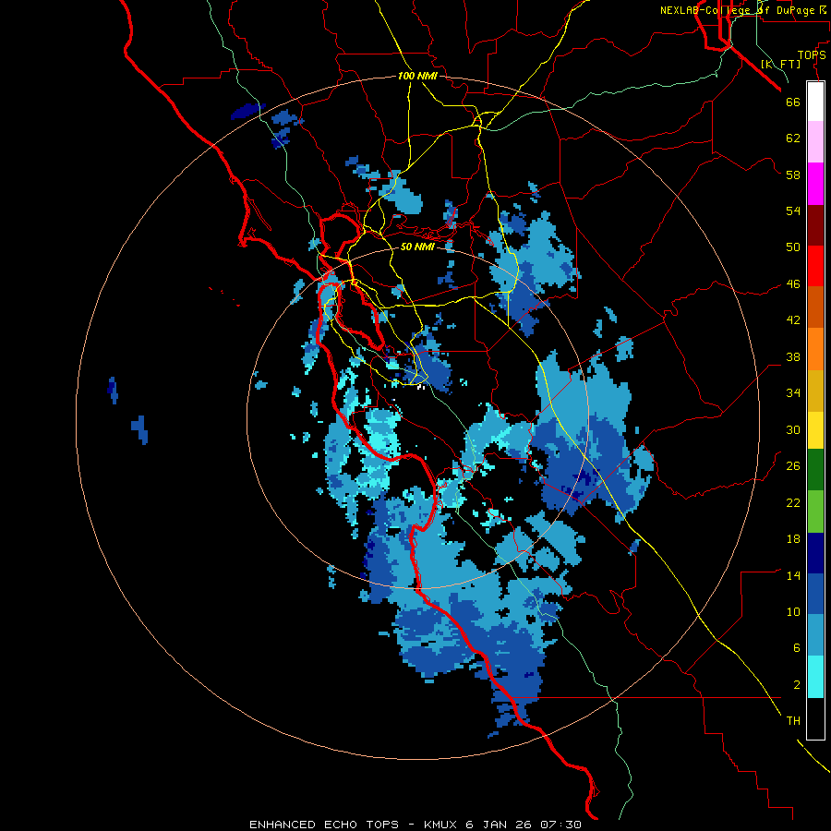831x831 pixels.
Task: Click the 'ENHANCED ECHO TOPS' caption
Action: (x=324, y=825)
